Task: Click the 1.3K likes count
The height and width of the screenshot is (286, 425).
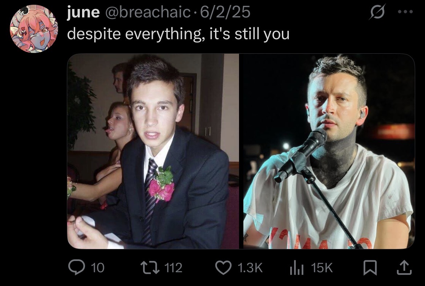Action: (x=250, y=268)
